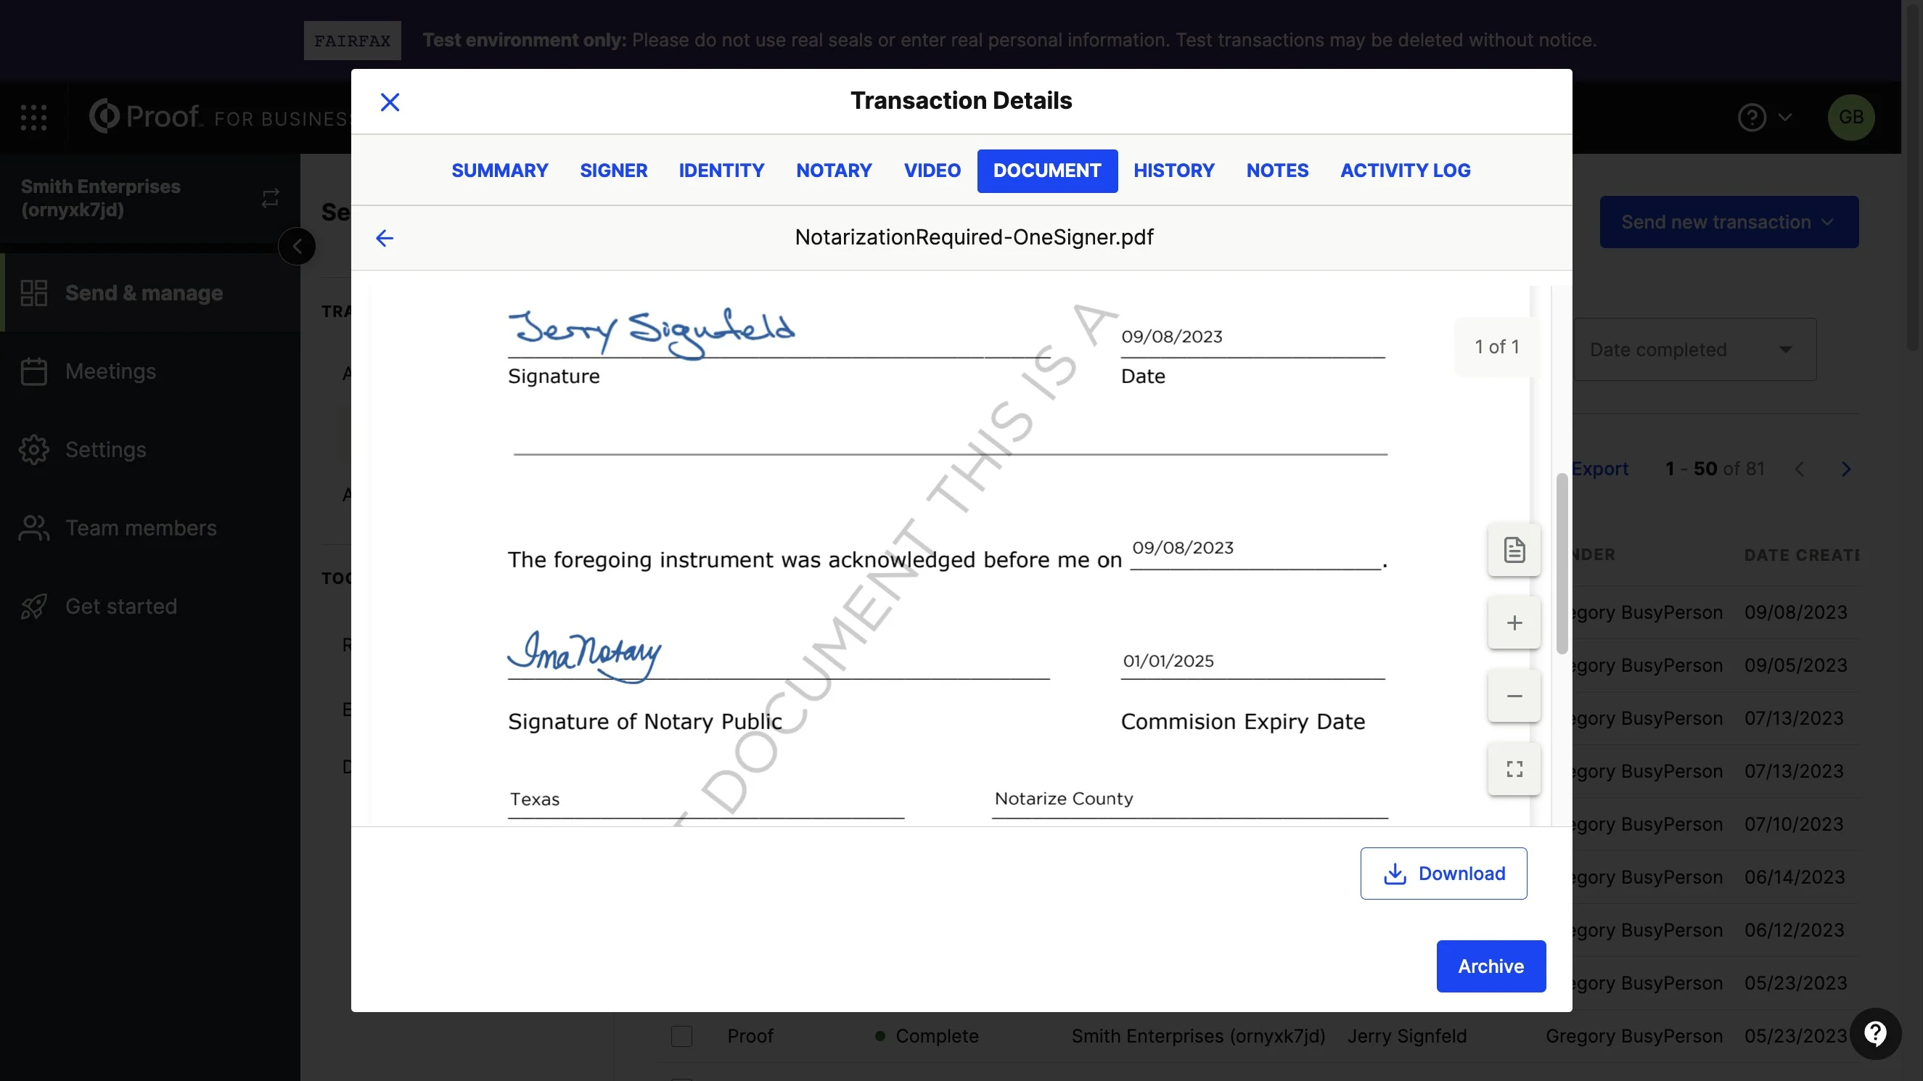Screen dimensions: 1923x1081
Task: Switch to the HISTORY tab
Action: point(1173,171)
